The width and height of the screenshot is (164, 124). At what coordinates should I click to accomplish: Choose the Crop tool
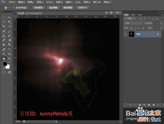[x=4, y=26]
